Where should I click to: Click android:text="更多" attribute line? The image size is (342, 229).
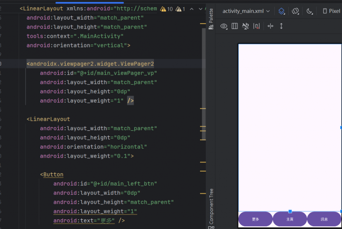(89, 221)
